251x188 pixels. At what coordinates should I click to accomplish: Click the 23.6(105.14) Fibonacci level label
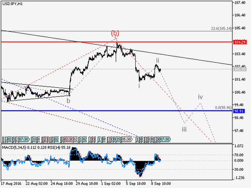tap(221, 28)
